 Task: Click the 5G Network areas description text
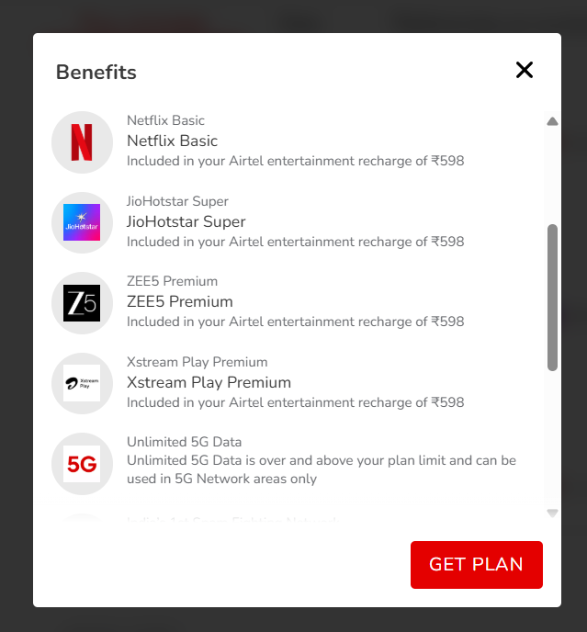[x=321, y=469]
